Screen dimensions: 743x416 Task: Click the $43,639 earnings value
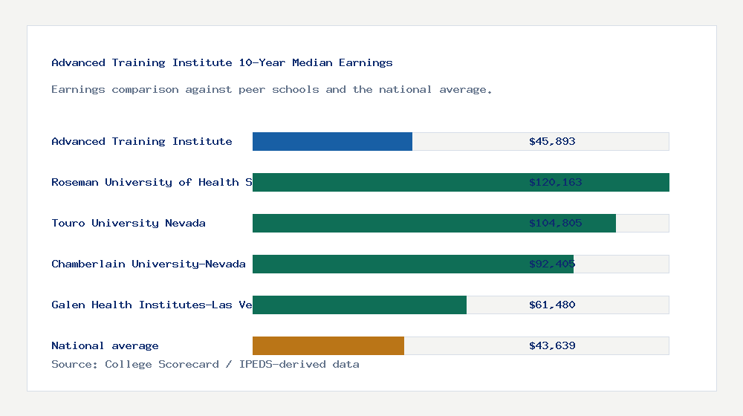point(552,345)
